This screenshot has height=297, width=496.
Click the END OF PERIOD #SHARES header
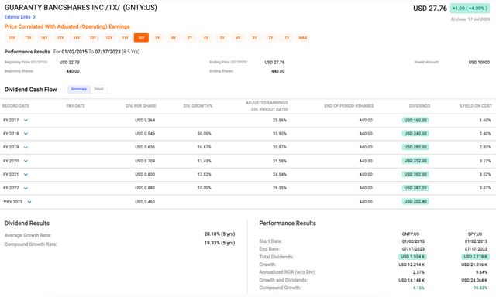349,106
